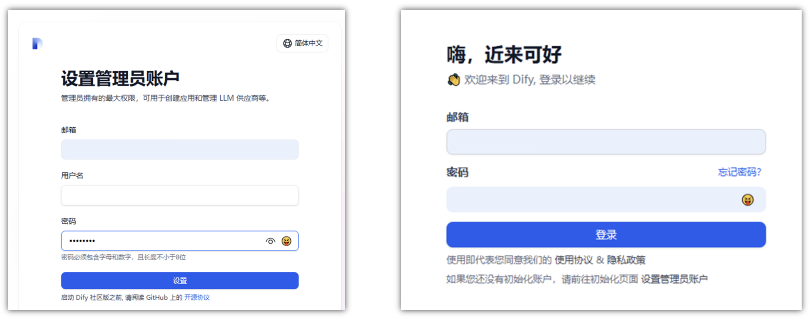This screenshot has width=809, height=319.
Task: Open the 使用协议 terms link
Action: (573, 260)
